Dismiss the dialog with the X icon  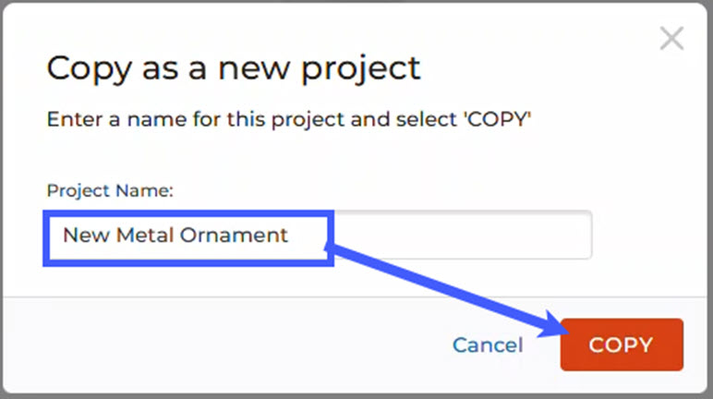point(671,39)
